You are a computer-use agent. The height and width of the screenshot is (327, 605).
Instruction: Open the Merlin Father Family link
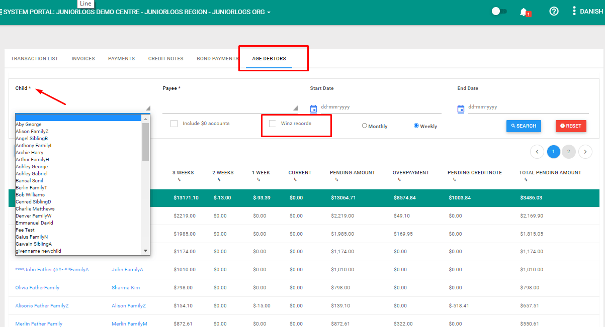pos(39,324)
